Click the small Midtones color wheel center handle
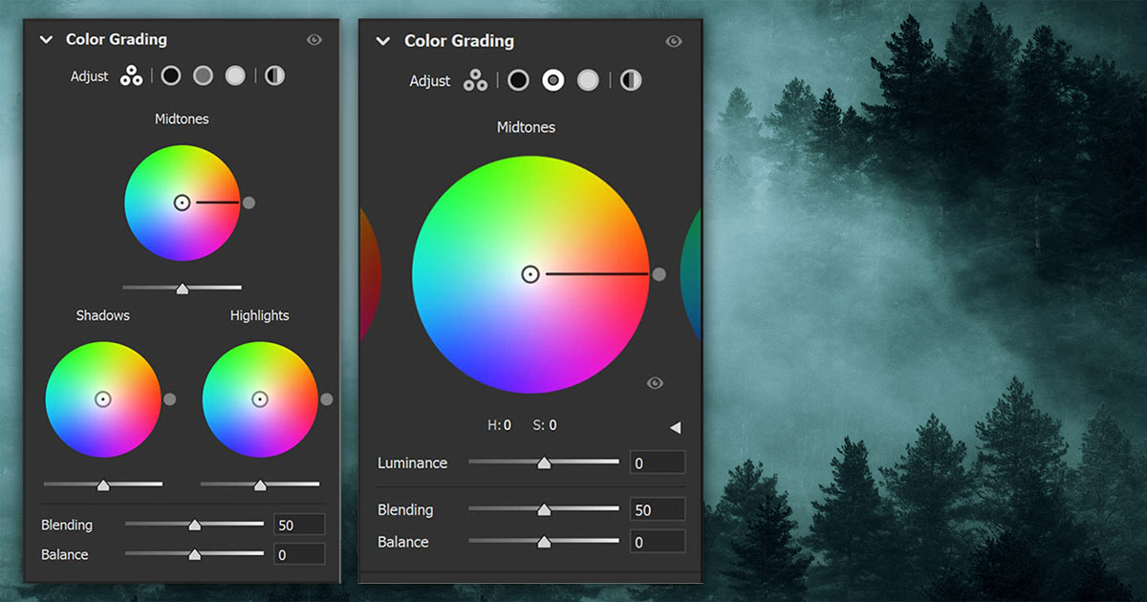Image resolution: width=1147 pixels, height=602 pixels. point(182,203)
